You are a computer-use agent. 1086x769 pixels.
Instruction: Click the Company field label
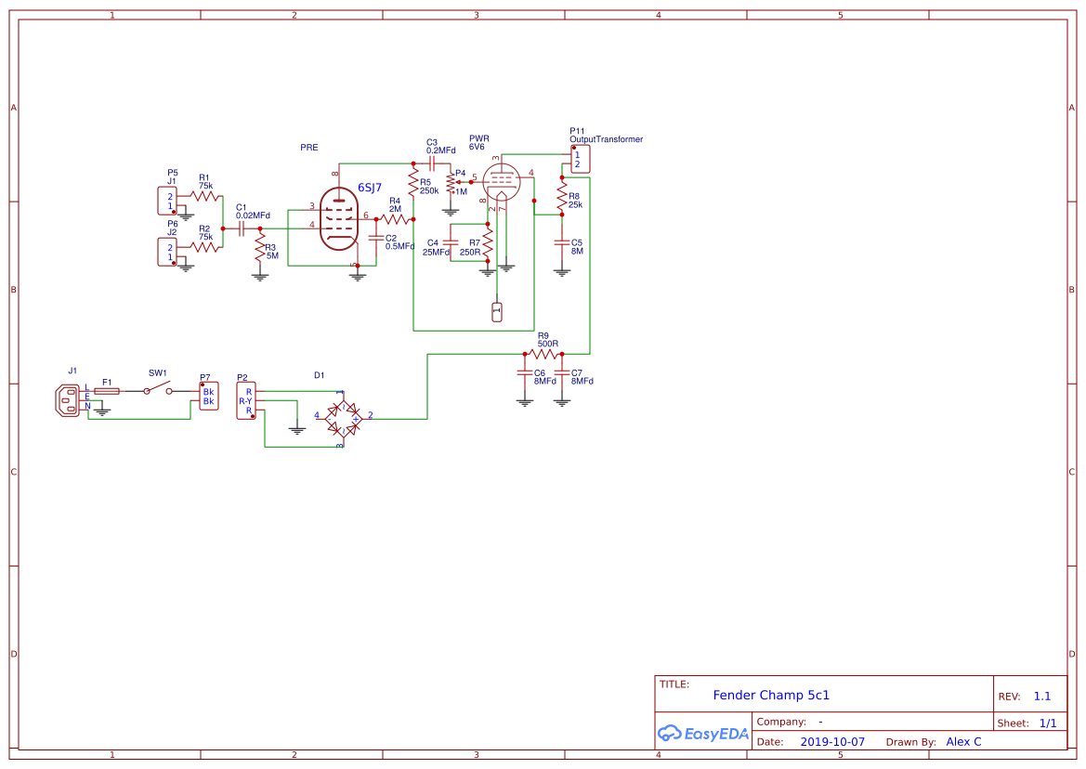[x=781, y=722]
